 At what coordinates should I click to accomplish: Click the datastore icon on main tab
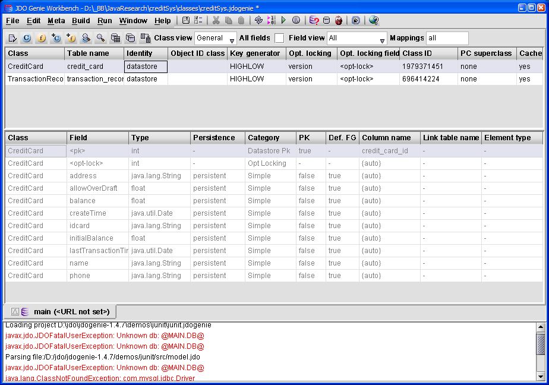[x=25, y=311]
